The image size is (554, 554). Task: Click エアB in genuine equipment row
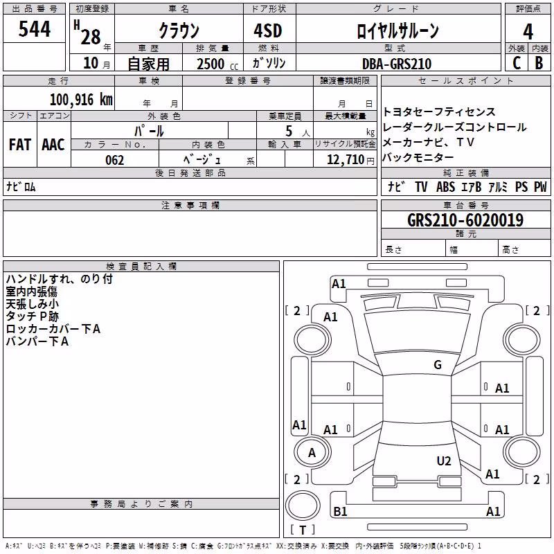tap(471, 186)
